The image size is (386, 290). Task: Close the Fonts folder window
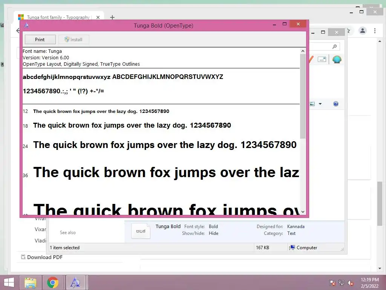(337, 32)
